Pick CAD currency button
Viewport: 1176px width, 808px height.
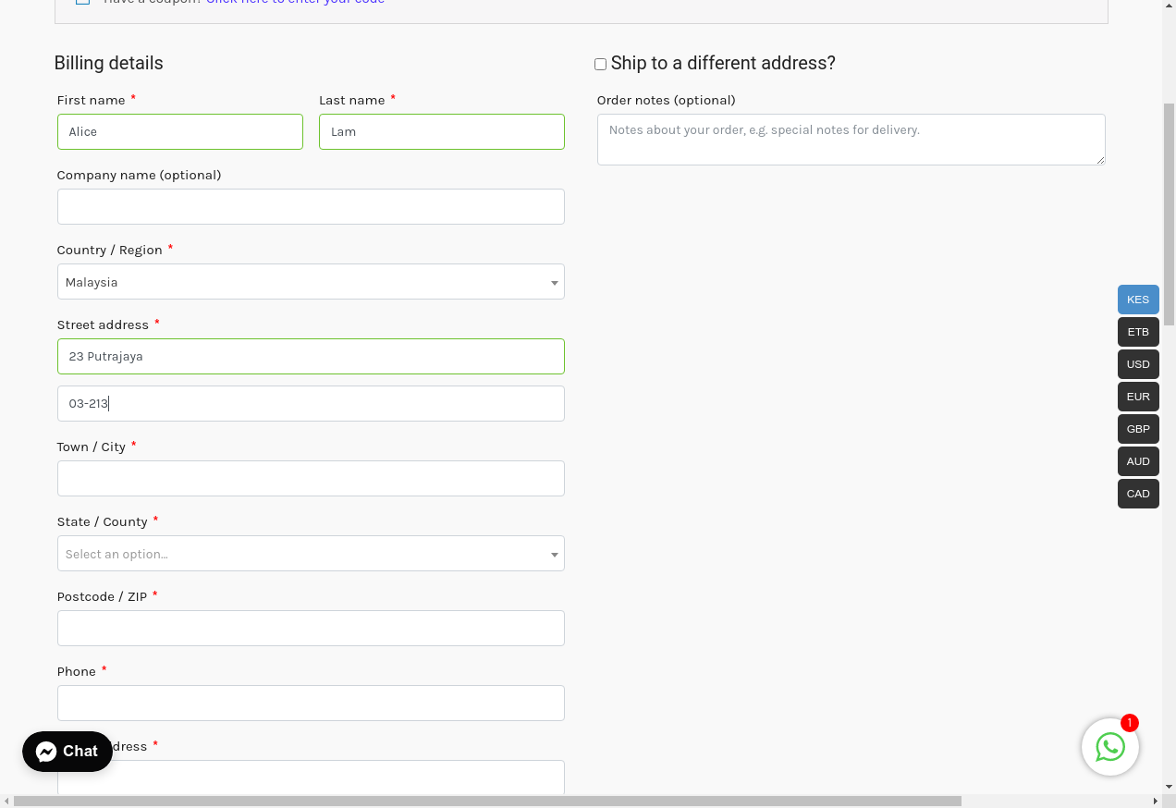tap(1137, 494)
